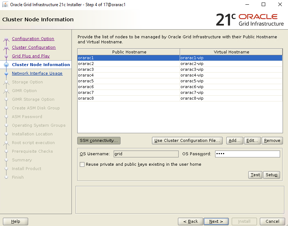Click the Root script execution step

(33, 143)
